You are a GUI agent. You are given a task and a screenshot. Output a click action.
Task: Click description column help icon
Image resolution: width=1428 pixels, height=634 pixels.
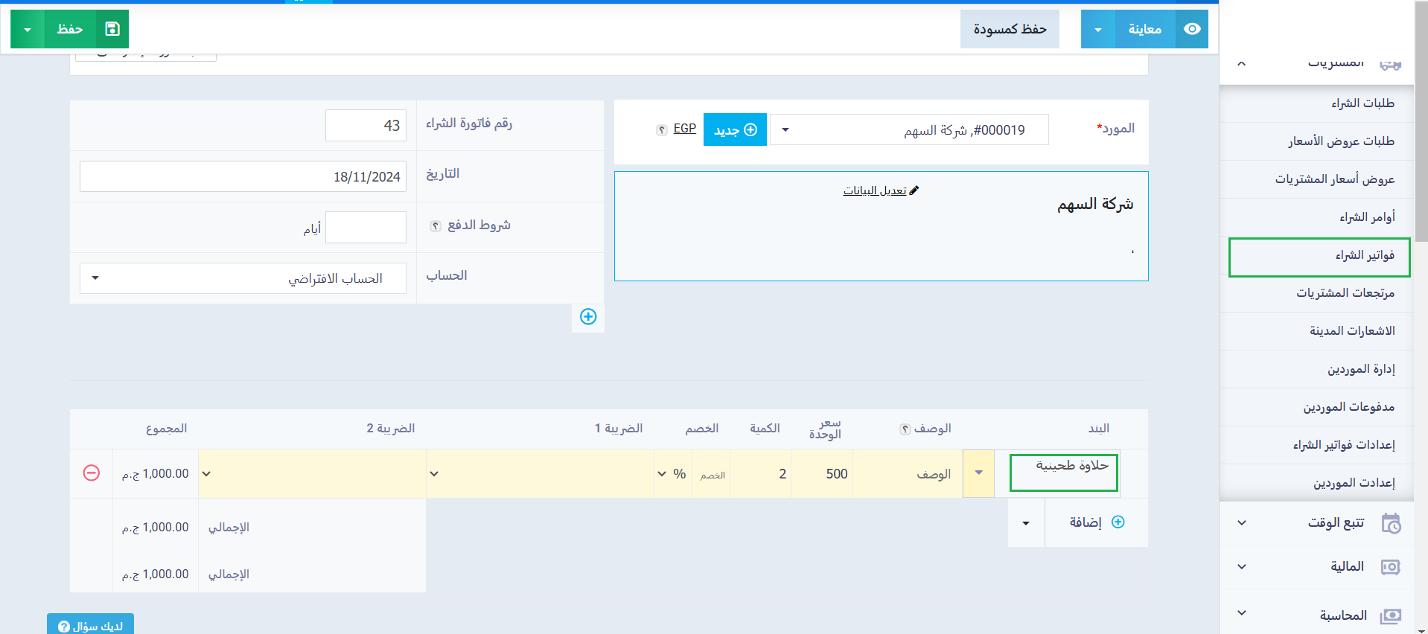coord(905,429)
